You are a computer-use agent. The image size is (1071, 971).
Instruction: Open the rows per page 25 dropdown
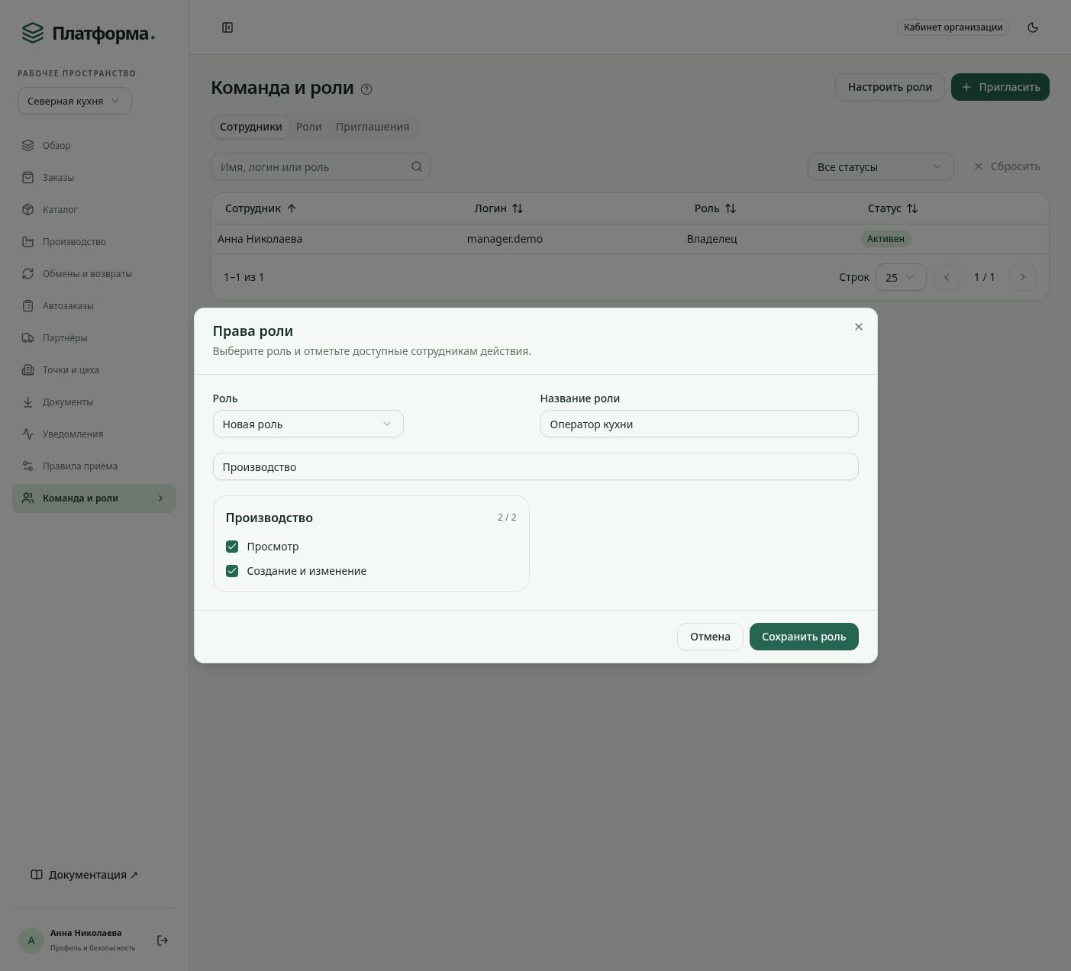[x=901, y=277]
